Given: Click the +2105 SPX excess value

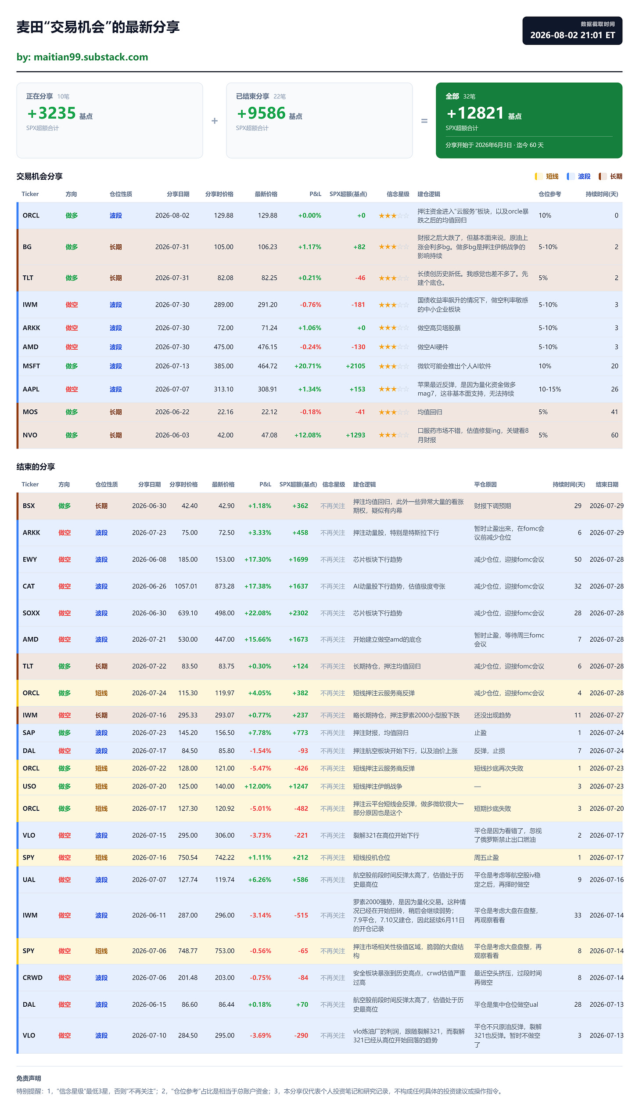Looking at the screenshot, I should coord(355,366).
